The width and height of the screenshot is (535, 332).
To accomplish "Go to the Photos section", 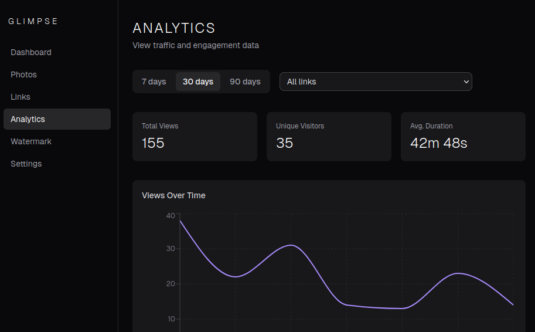I will click(x=24, y=74).
